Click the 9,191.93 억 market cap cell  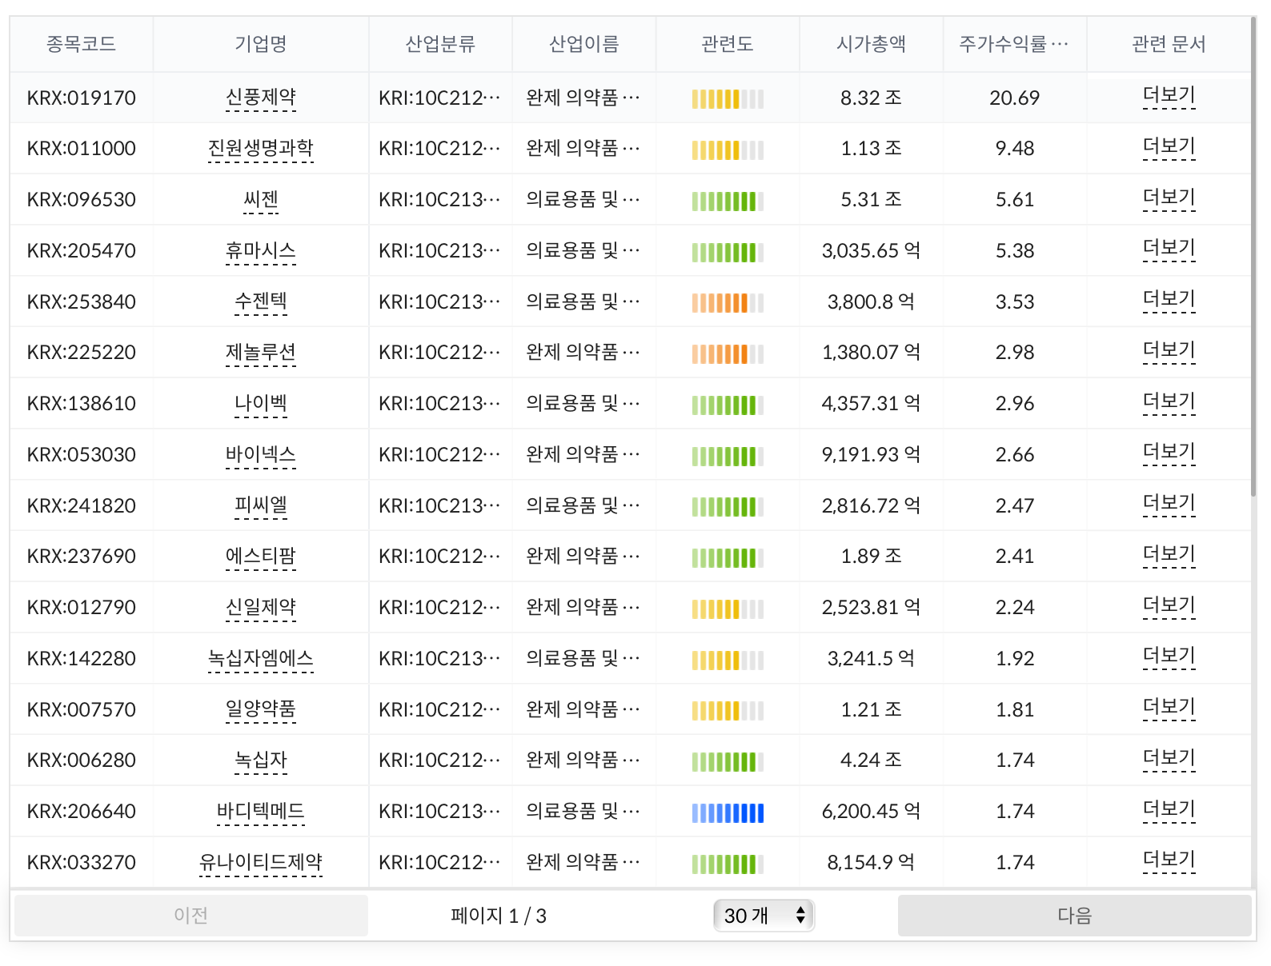pyautogui.click(x=871, y=455)
